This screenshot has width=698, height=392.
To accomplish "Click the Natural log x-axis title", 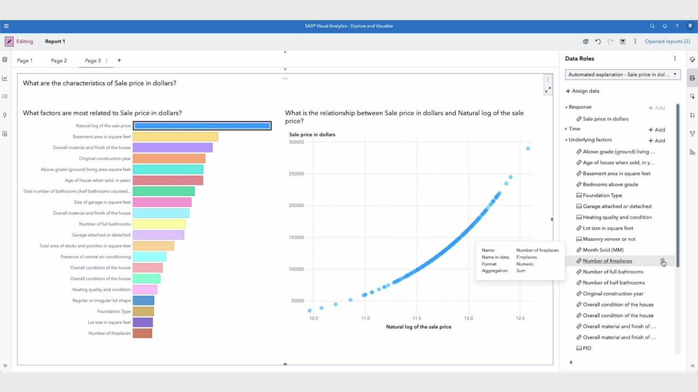I will click(x=419, y=327).
